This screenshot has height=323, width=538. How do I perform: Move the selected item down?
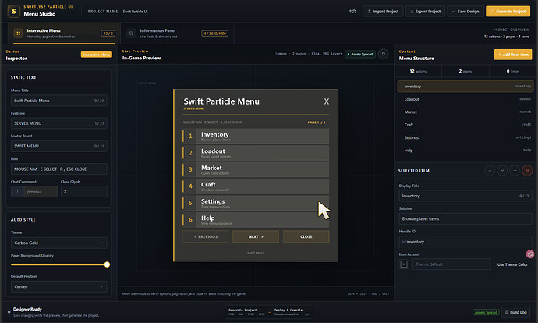502,171
